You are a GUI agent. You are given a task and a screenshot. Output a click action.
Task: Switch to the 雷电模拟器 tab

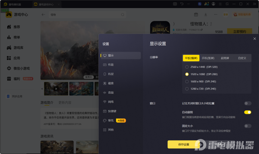coord(13,4)
